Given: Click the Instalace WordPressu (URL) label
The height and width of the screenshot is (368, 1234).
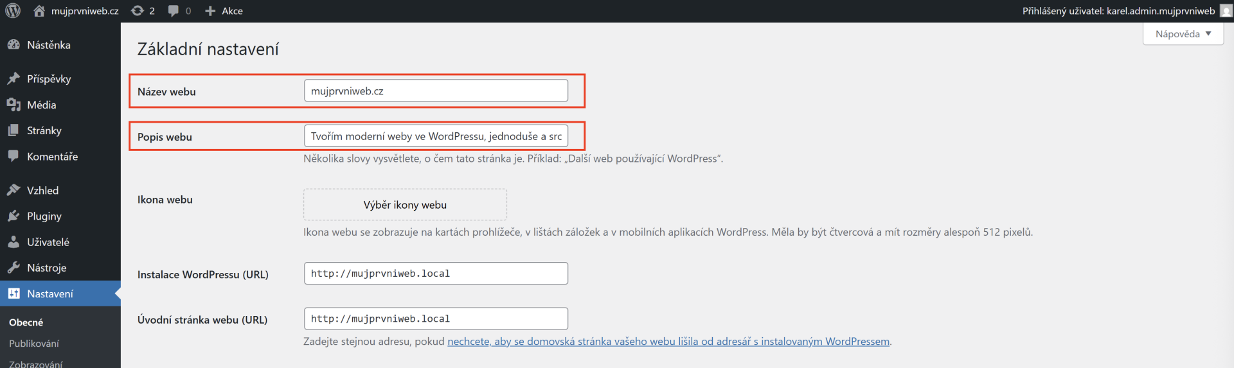Looking at the screenshot, I should (x=203, y=274).
